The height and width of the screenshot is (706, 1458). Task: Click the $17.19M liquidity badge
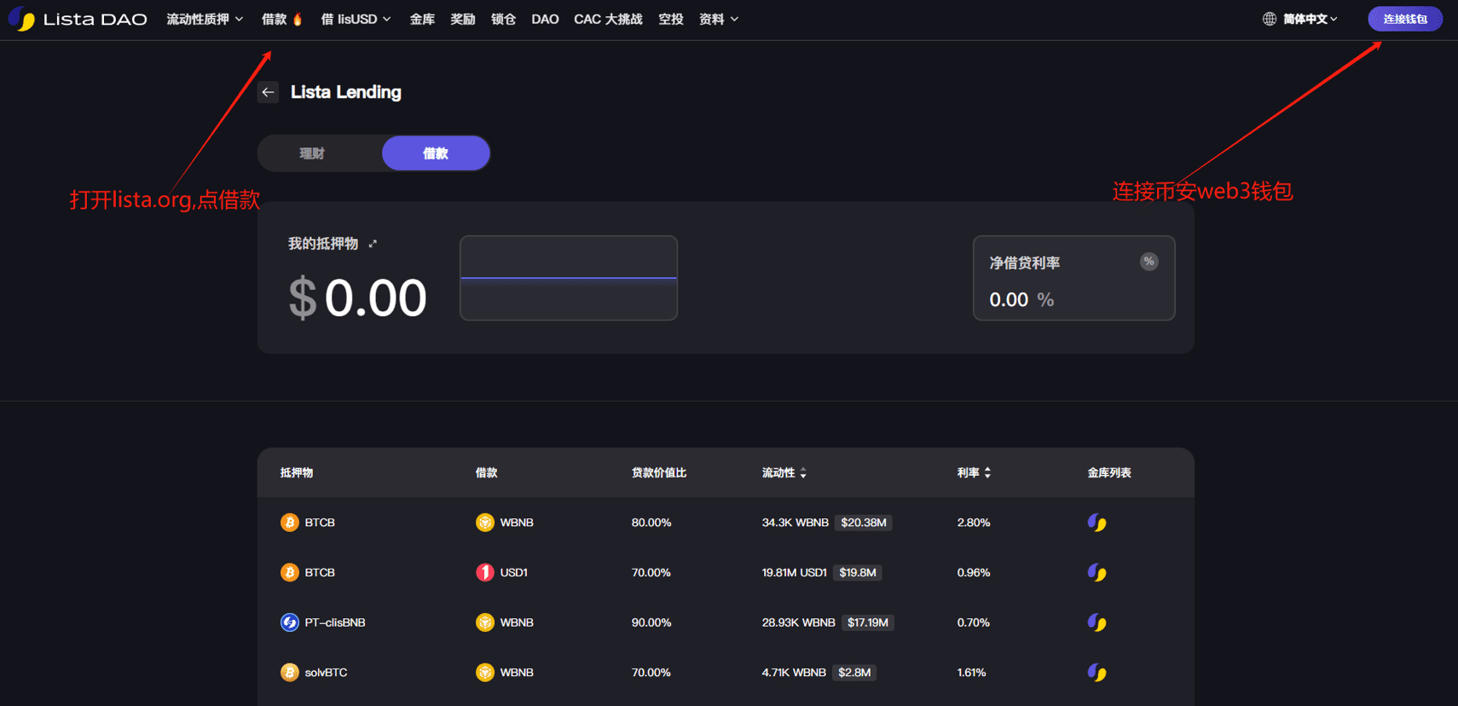coord(868,622)
